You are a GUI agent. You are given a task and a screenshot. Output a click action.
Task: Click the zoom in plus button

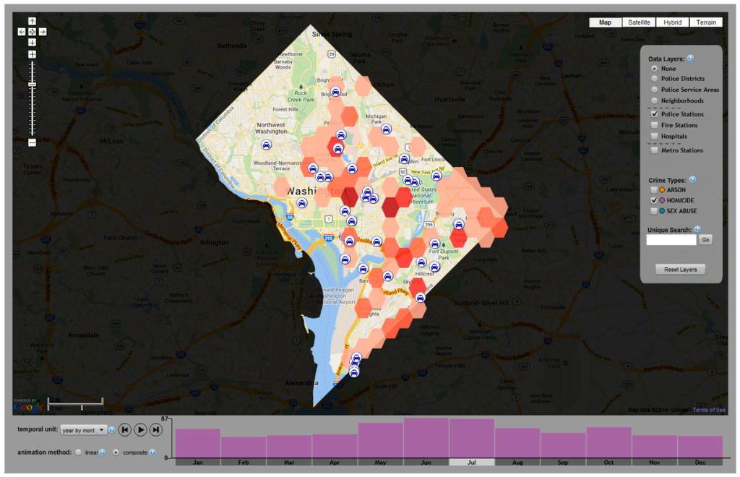click(x=32, y=55)
